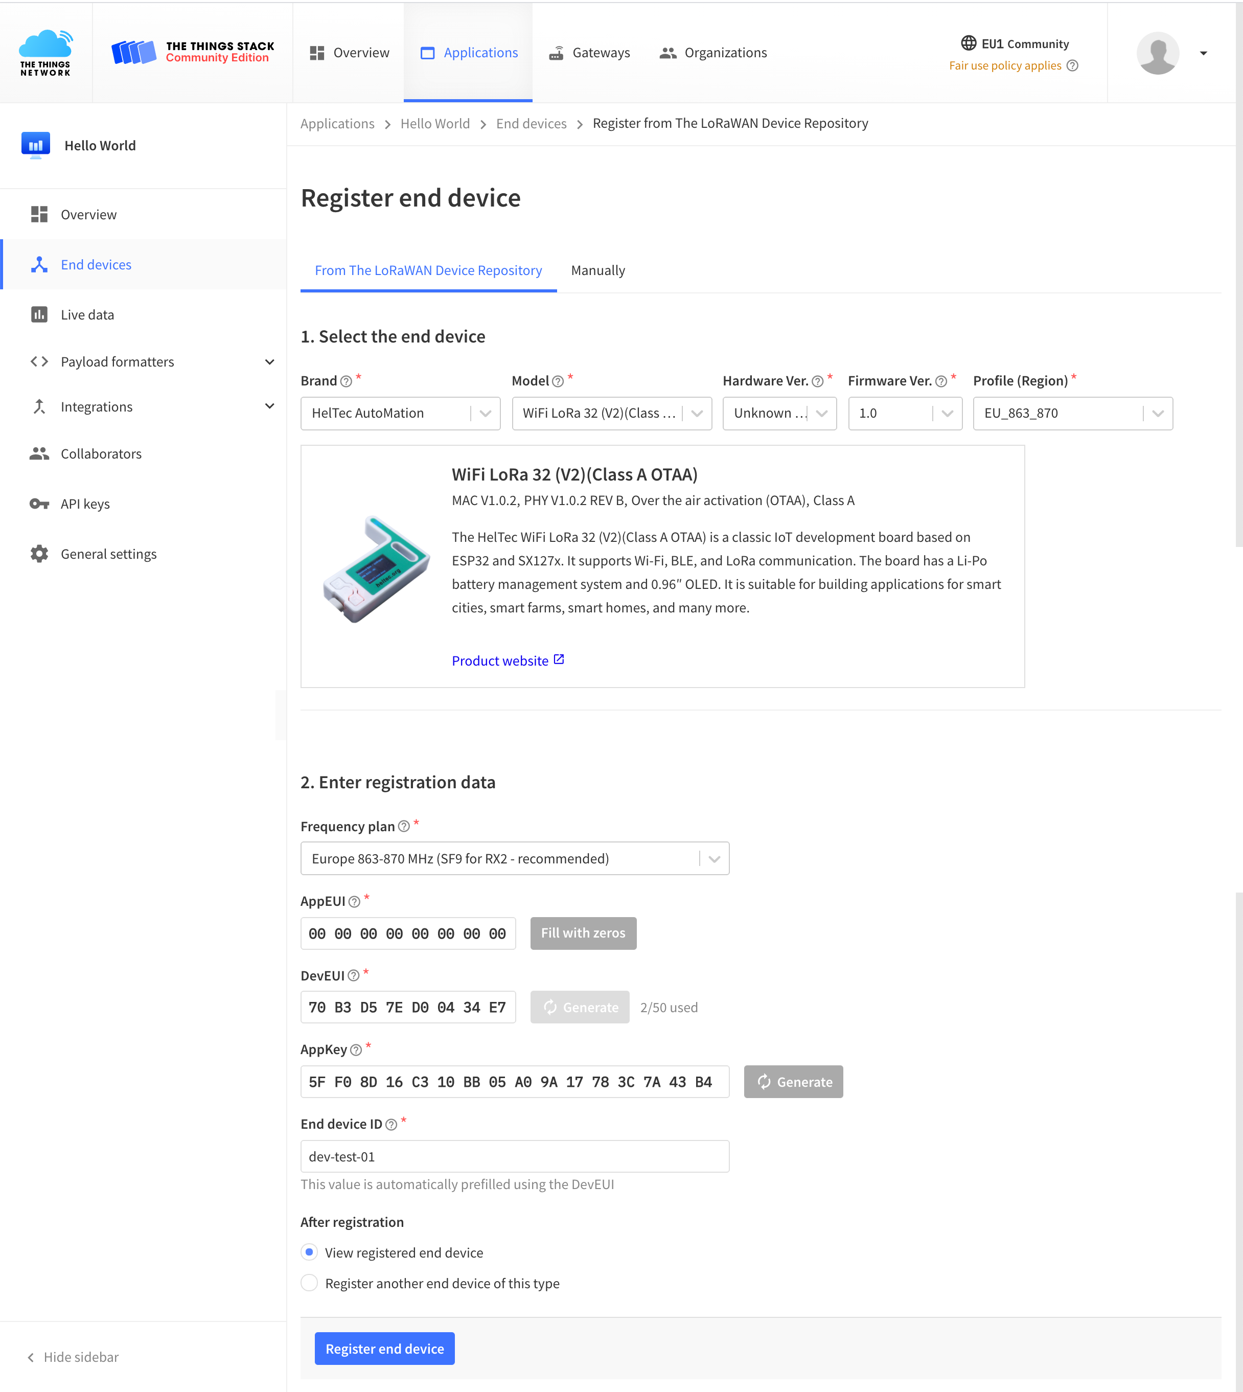Select 'Register another end device' radio button
The image size is (1243, 1392).
(x=310, y=1283)
